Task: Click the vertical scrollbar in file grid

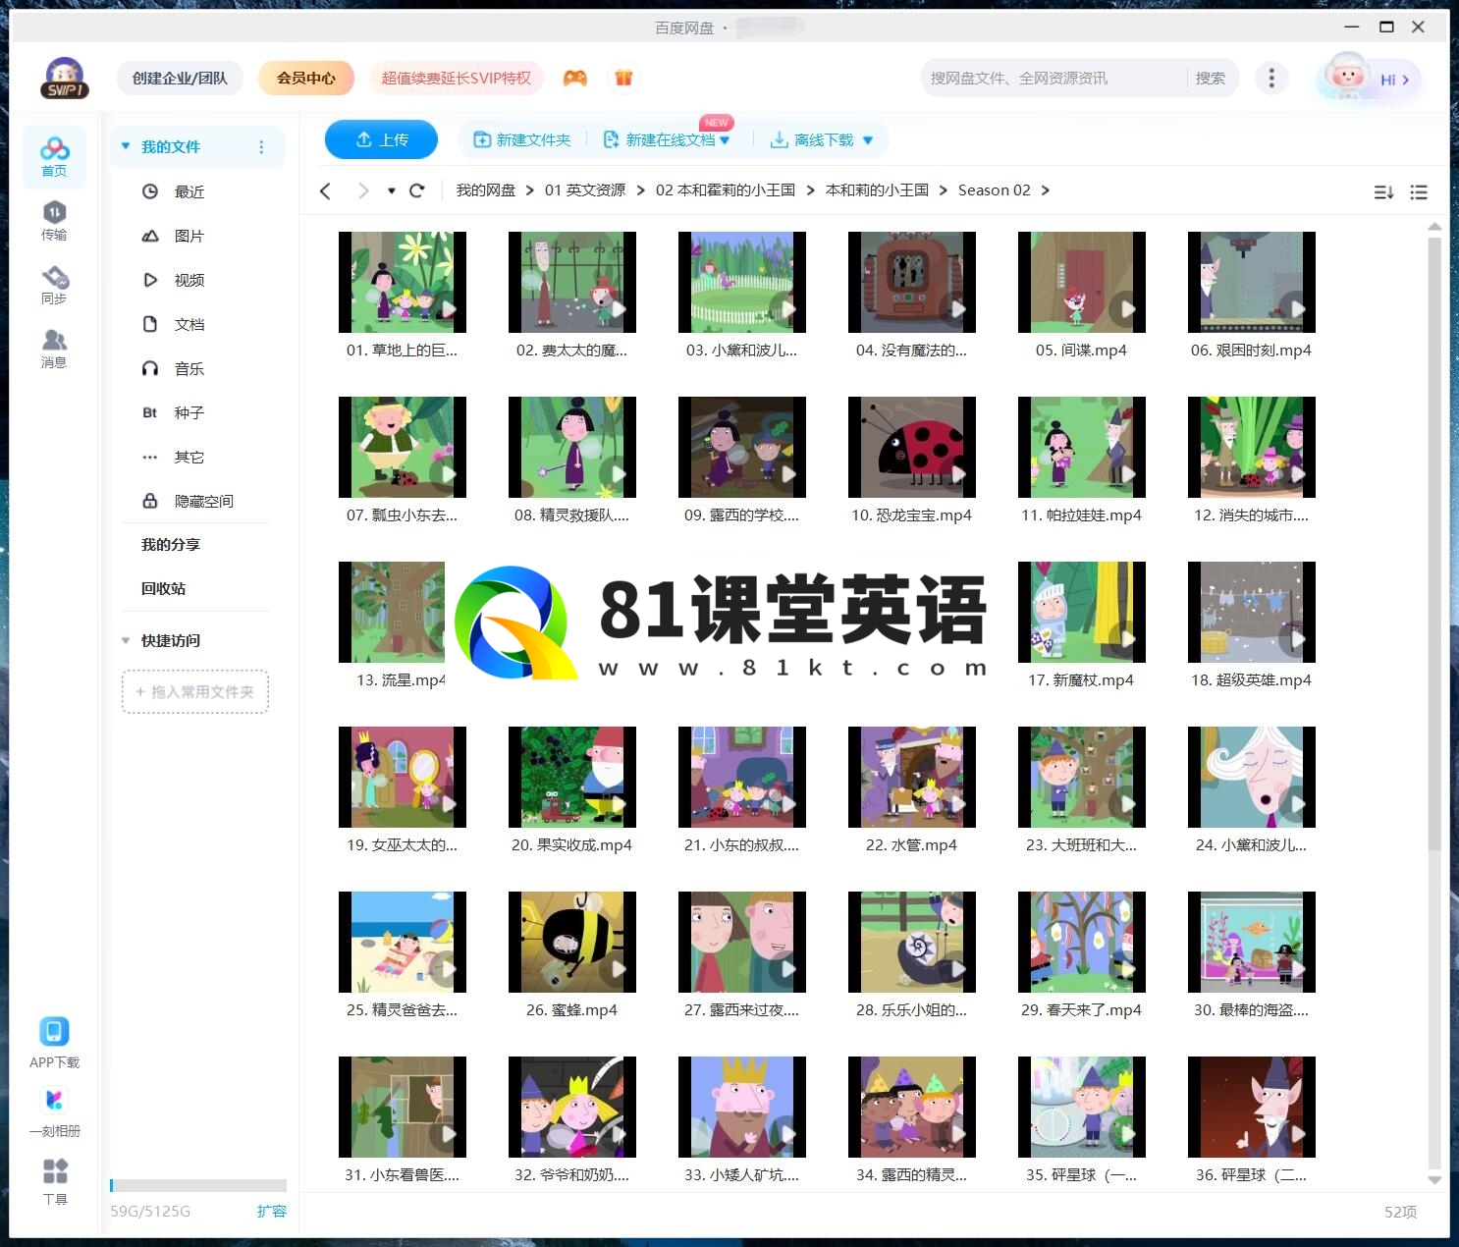Action: (1434, 540)
